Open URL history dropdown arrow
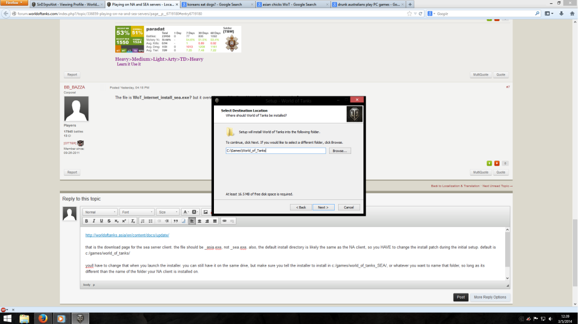Viewport: 578px width, 324px height. tap(415, 14)
